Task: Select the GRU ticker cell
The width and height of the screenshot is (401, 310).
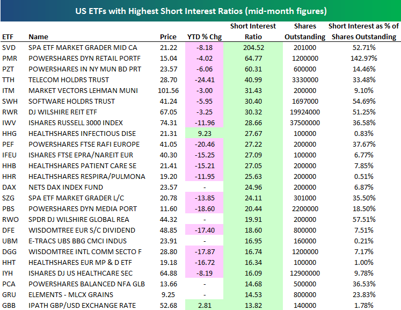Action: pos(9,295)
